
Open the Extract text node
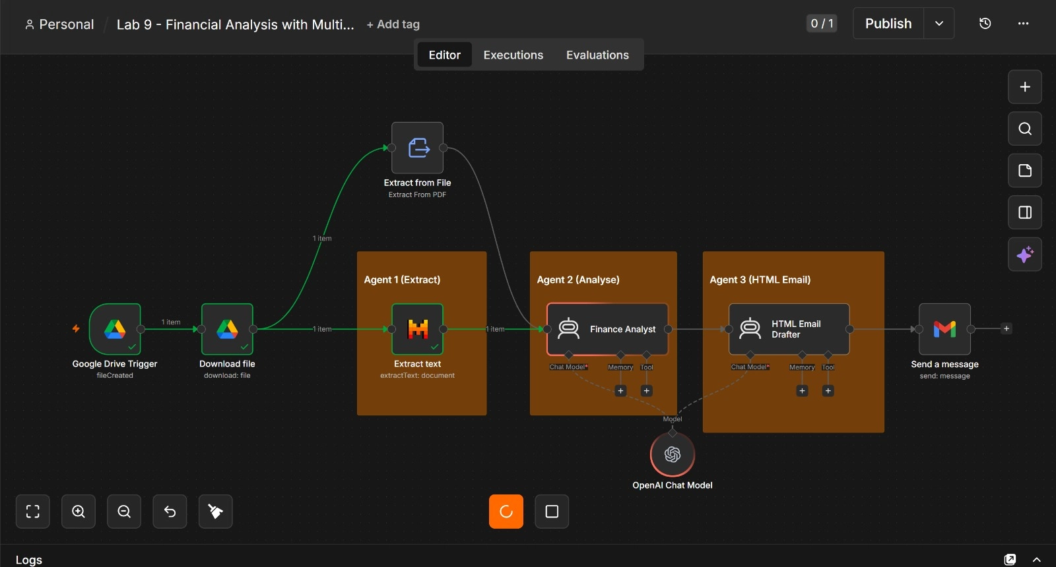417,329
